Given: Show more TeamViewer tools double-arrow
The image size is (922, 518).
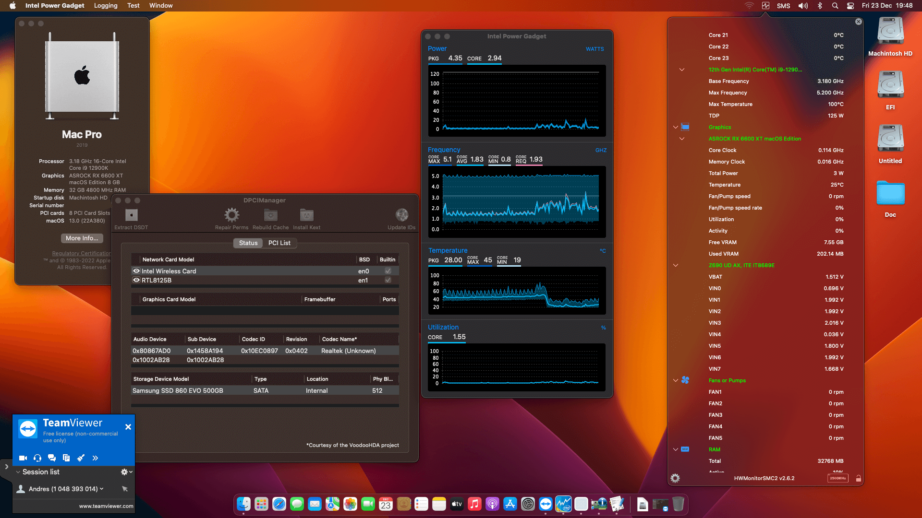Looking at the screenshot, I should click(x=95, y=458).
